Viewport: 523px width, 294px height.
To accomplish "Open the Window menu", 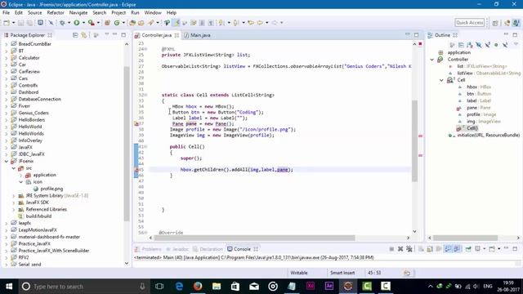I will [153, 13].
